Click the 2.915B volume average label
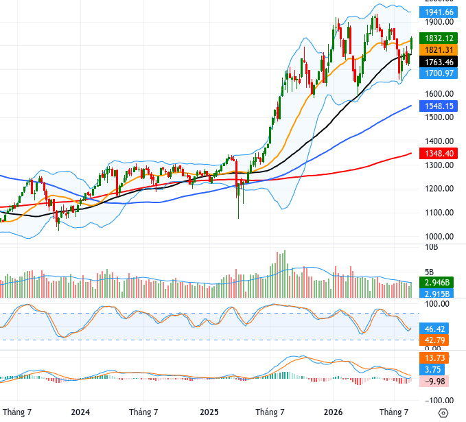The image size is (466, 422). tap(436, 294)
